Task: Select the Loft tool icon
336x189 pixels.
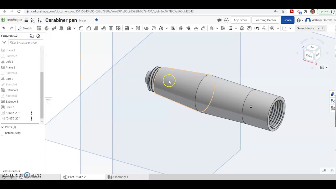Action: [61, 28]
